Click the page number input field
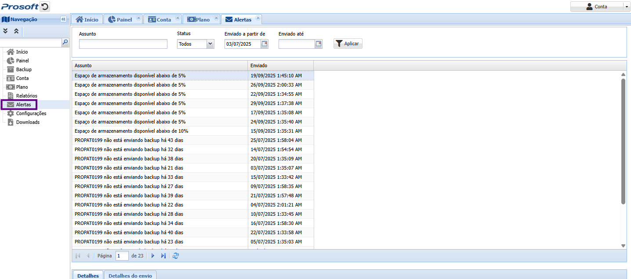The image size is (631, 279). pos(122,256)
